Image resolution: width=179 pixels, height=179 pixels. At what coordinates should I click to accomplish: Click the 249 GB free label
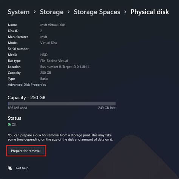tap(107, 108)
